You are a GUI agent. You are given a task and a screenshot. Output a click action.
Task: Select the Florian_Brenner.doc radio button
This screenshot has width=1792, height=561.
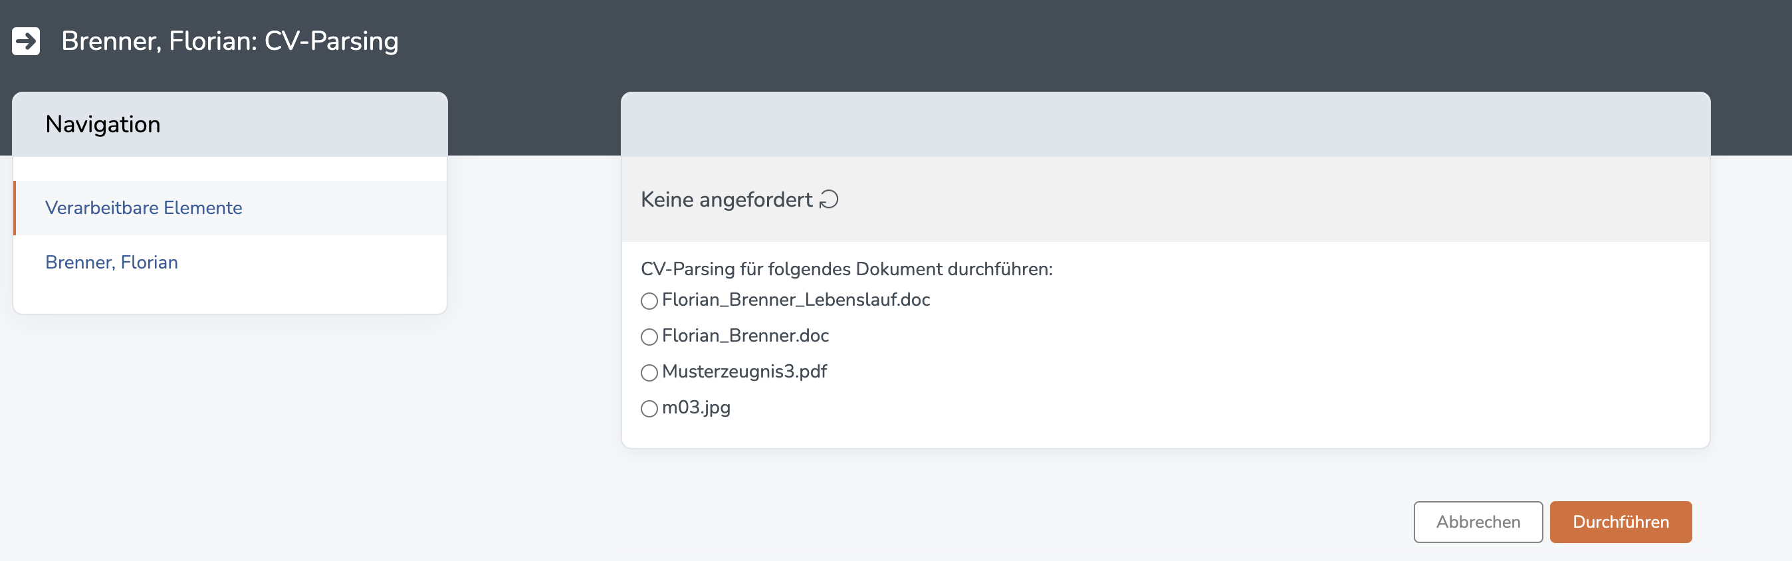point(649,337)
